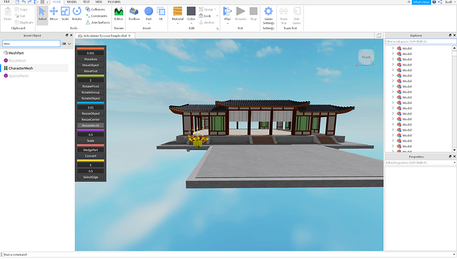Click Copy in Clipboard group
457x259 pixels.
21,9
